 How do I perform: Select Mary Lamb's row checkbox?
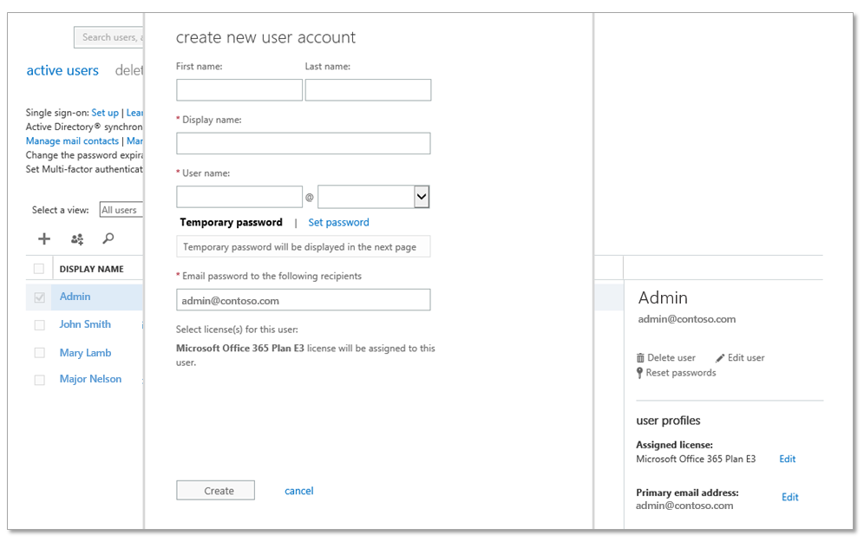pos(37,352)
